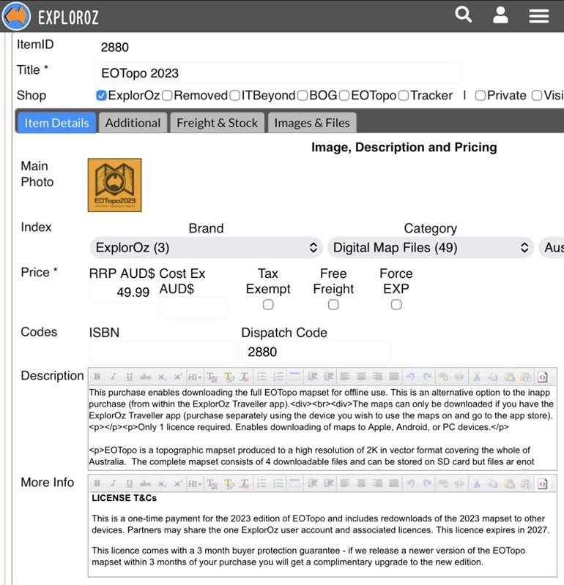Expand the Category dropdown Digital Map Files
The height and width of the screenshot is (585, 564).
coord(430,248)
